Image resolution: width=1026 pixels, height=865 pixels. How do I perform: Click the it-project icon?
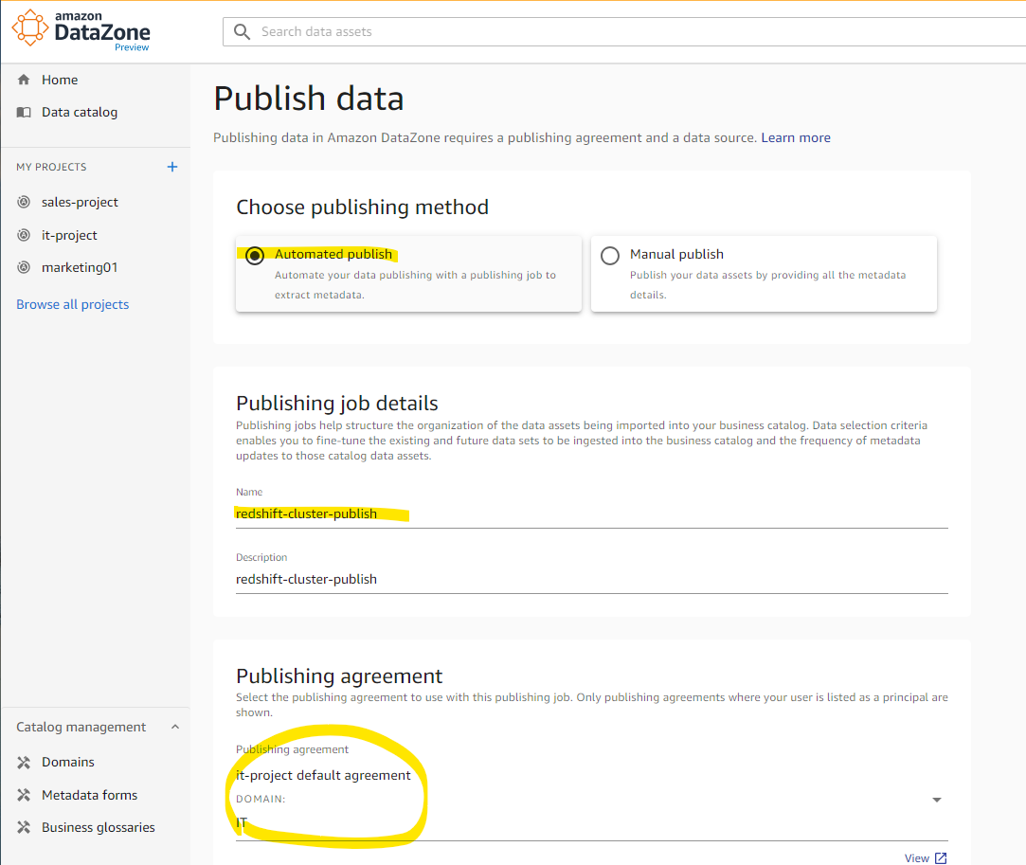[24, 235]
